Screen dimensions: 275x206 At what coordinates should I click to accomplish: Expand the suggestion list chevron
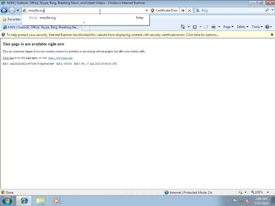[x=84, y=23]
